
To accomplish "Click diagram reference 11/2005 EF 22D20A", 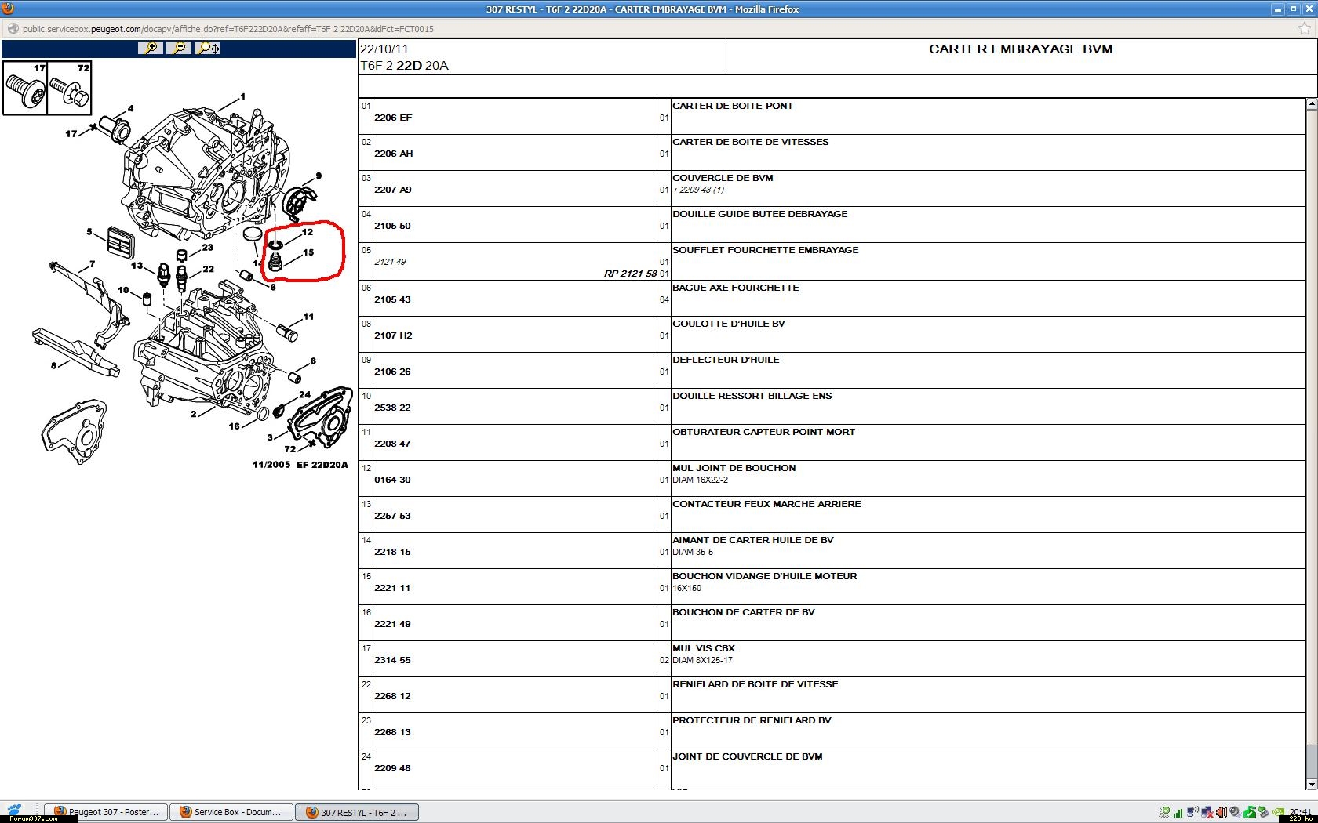I will tap(300, 465).
